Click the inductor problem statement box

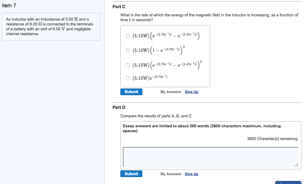[x=51, y=27]
